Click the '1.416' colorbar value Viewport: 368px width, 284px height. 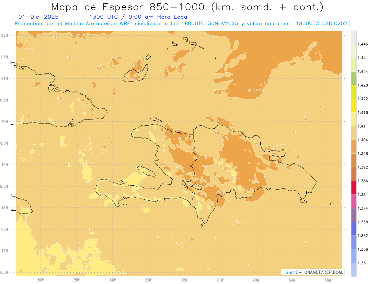[363, 112]
